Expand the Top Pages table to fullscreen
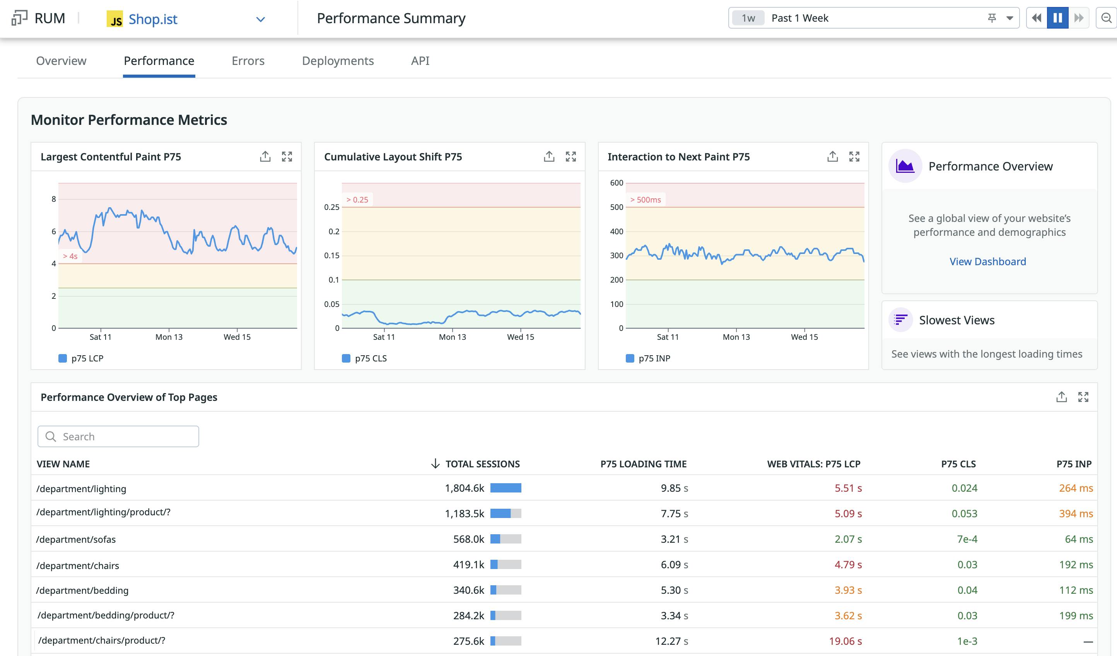This screenshot has height=656, width=1117. pos(1083,397)
